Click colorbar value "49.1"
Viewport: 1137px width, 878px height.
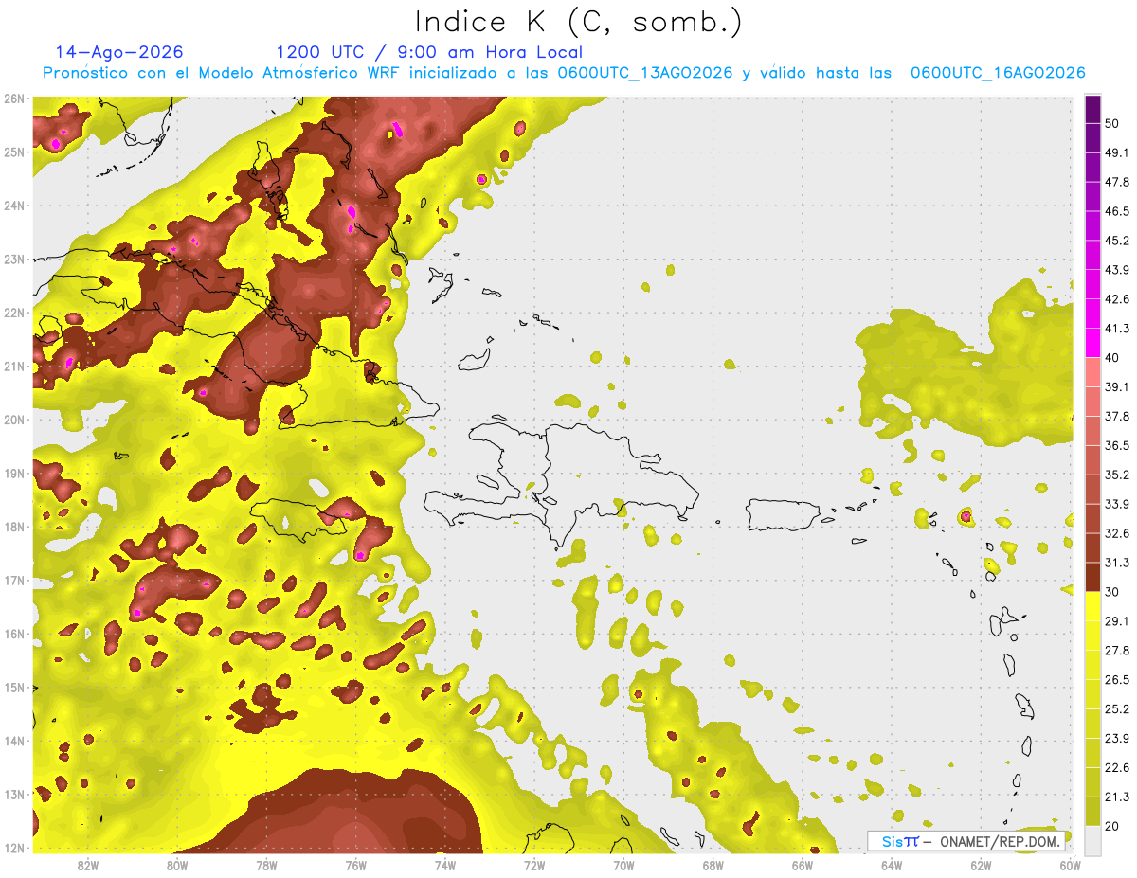1116,152
